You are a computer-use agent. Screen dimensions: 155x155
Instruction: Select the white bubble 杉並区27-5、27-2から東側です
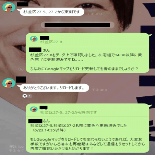point(52,12)
